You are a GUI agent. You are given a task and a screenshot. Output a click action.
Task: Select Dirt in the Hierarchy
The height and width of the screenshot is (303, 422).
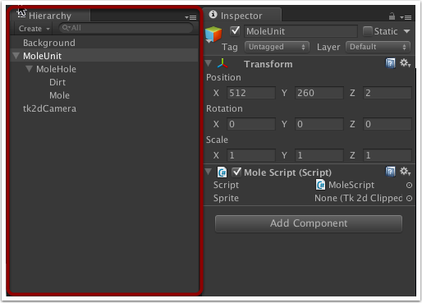click(57, 82)
